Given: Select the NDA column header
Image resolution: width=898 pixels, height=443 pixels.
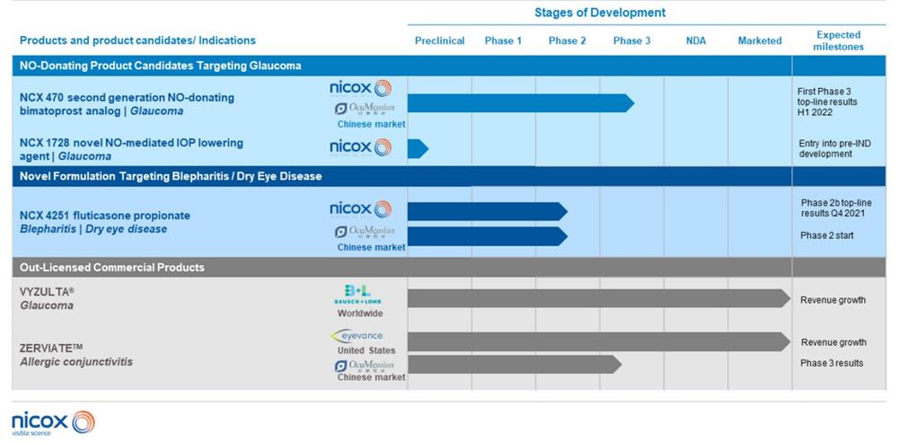Looking at the screenshot, I should pyautogui.click(x=696, y=40).
